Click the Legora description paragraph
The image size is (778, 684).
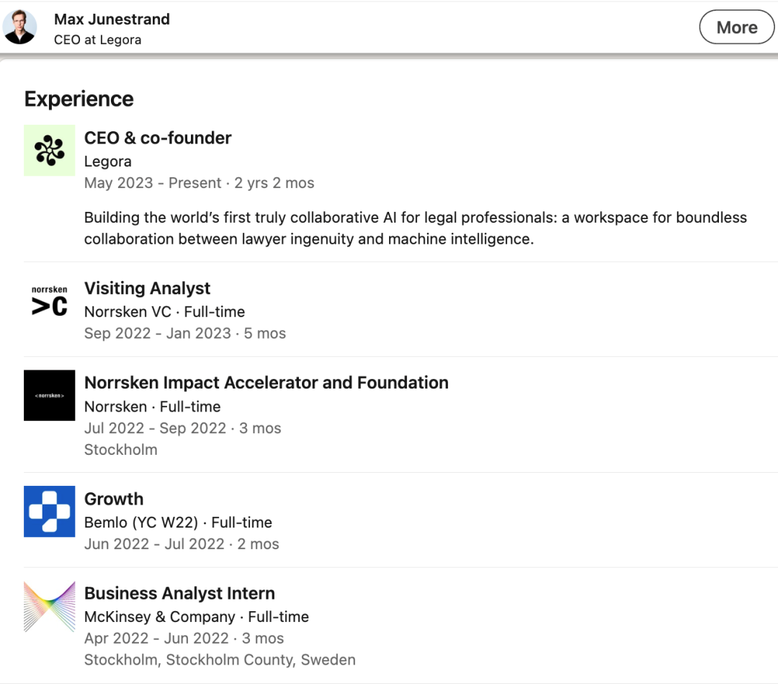(416, 228)
